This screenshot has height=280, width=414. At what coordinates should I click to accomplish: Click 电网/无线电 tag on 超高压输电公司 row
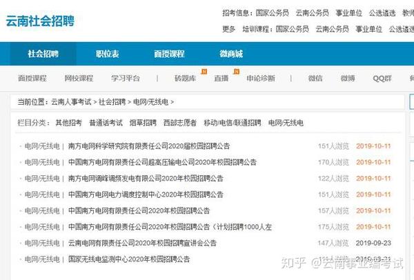[42, 162]
